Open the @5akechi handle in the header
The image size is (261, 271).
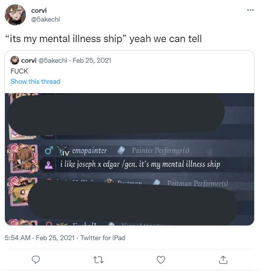(x=46, y=20)
